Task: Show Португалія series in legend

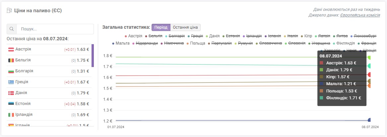Action: (220, 44)
